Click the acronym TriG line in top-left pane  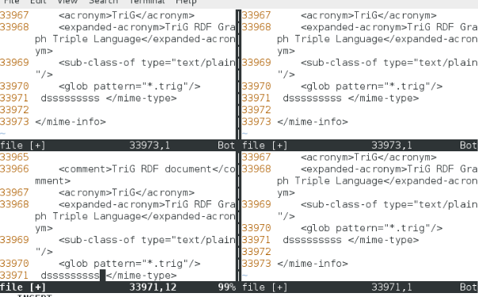point(127,15)
